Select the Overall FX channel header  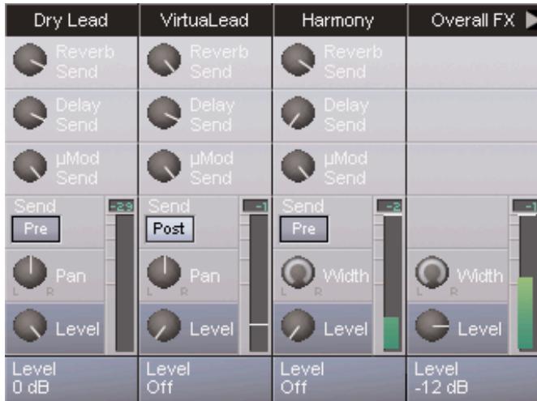(473, 20)
